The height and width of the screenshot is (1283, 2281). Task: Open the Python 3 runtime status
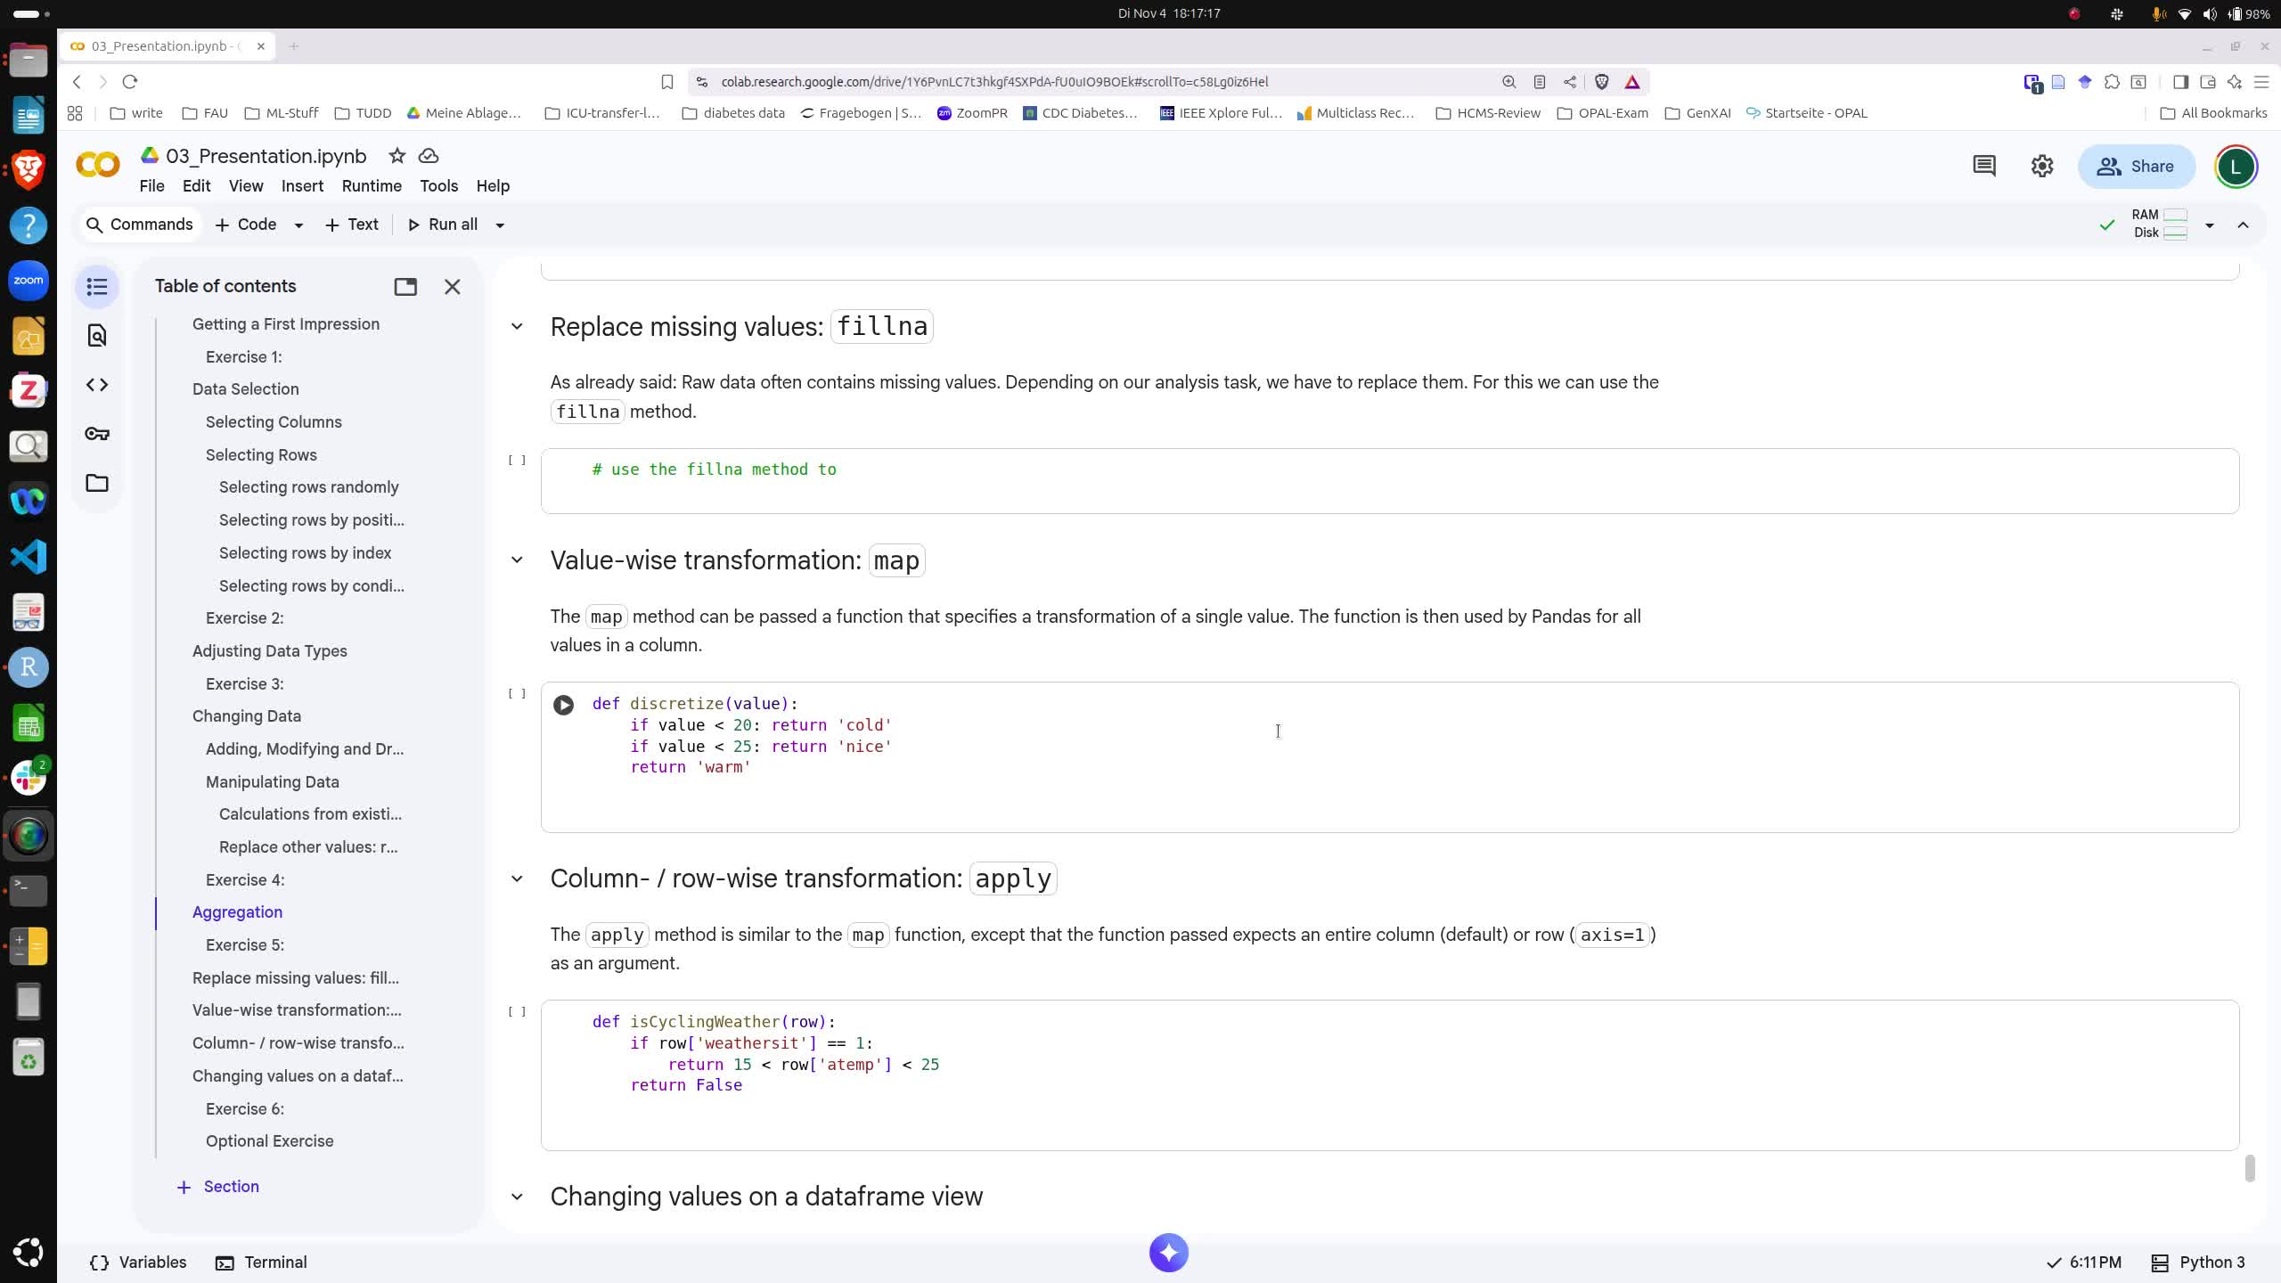[x=2198, y=1263]
